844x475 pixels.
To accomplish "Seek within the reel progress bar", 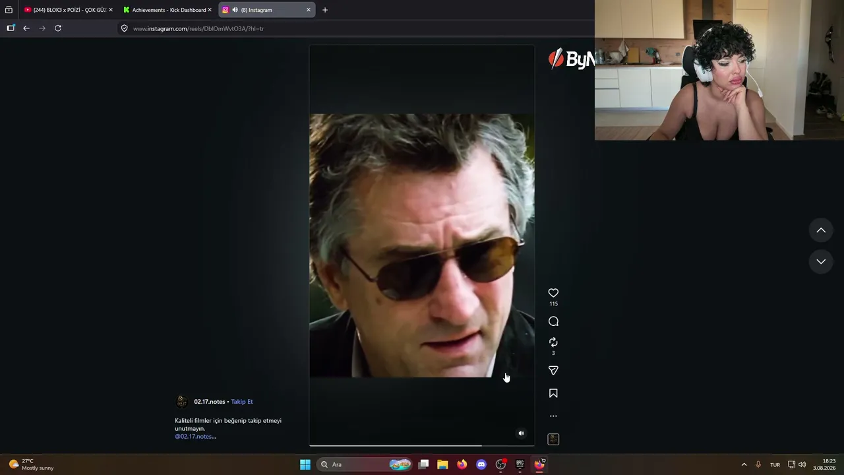I will (422, 446).
